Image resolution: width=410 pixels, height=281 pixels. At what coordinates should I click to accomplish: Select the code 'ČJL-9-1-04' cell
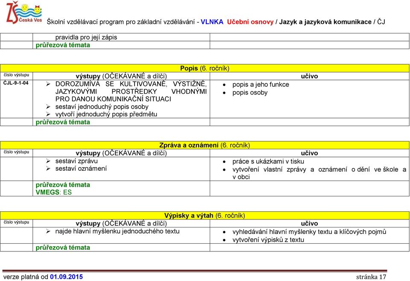click(x=16, y=83)
